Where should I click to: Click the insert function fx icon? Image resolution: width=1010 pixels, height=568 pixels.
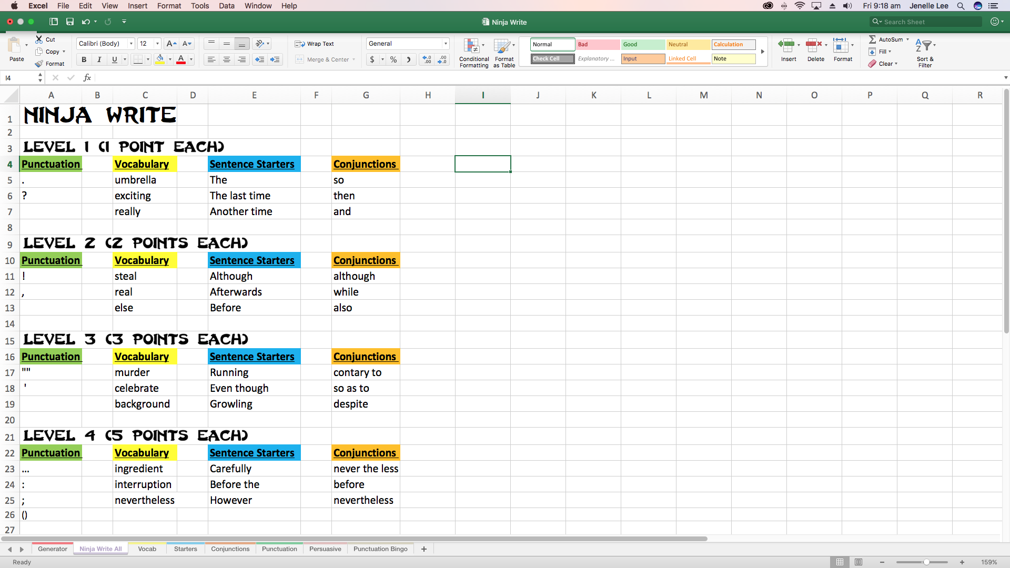pos(87,78)
